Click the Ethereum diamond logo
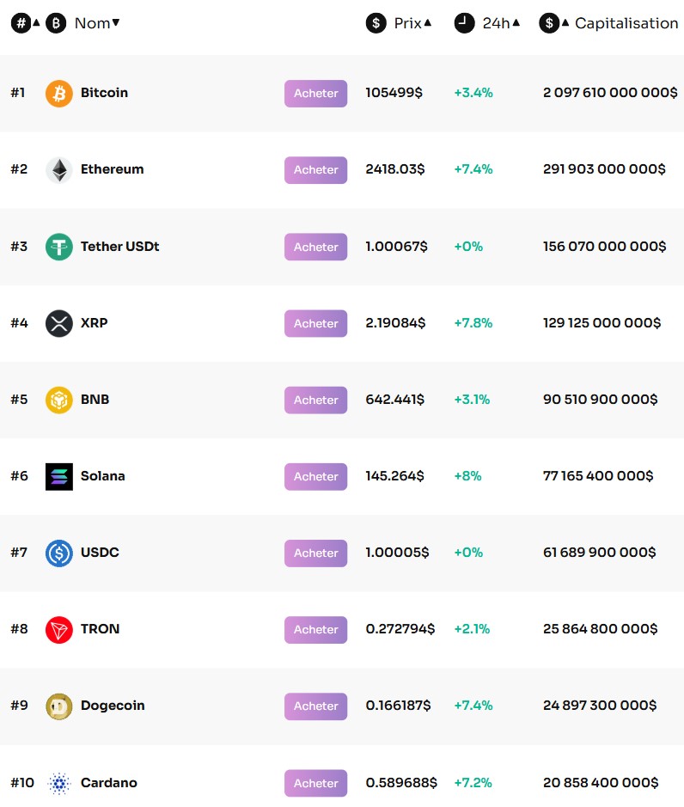 tap(58, 169)
